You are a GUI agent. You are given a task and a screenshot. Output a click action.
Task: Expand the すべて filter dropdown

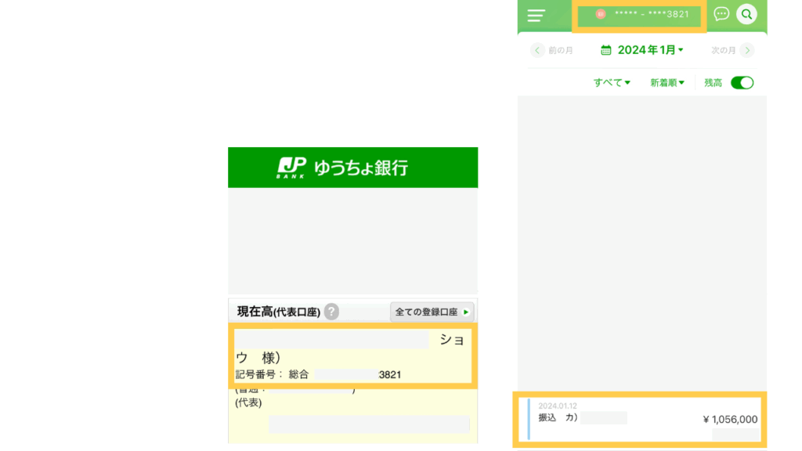click(x=612, y=83)
